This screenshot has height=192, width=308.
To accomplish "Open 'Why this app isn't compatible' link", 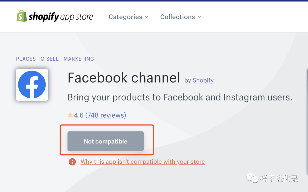I will tap(143, 162).
